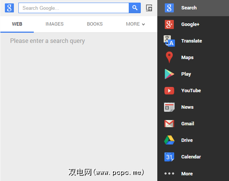Click the Gmail envelope icon
Image resolution: width=229 pixels, height=181 pixels.
pyautogui.click(x=169, y=123)
